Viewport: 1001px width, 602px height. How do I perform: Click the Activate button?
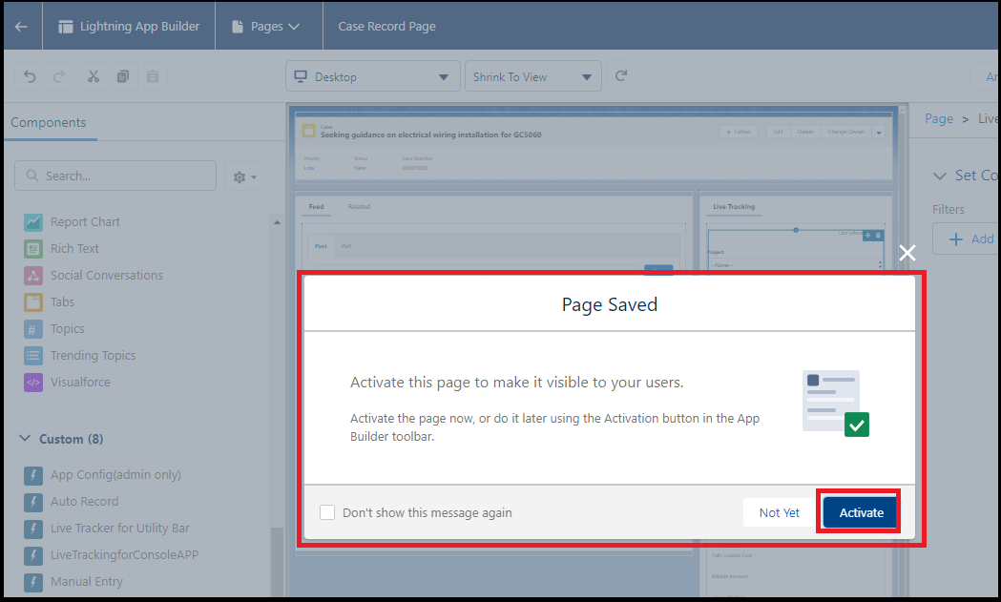861,512
